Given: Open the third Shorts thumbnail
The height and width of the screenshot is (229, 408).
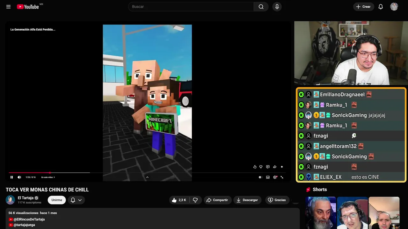Looking at the screenshot, I should tap(384, 213).
